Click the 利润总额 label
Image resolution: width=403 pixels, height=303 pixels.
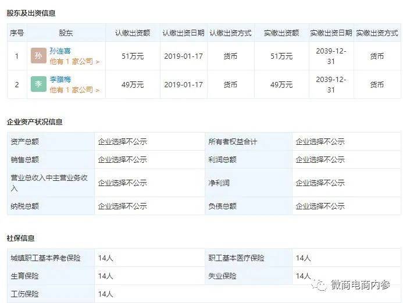click(222, 159)
